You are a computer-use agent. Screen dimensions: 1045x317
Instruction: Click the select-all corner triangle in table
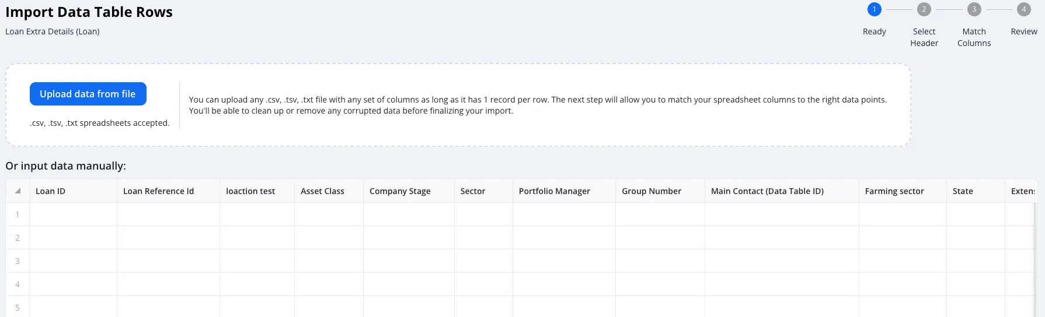click(x=18, y=191)
